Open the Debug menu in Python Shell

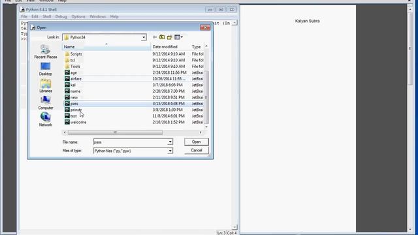click(x=61, y=16)
